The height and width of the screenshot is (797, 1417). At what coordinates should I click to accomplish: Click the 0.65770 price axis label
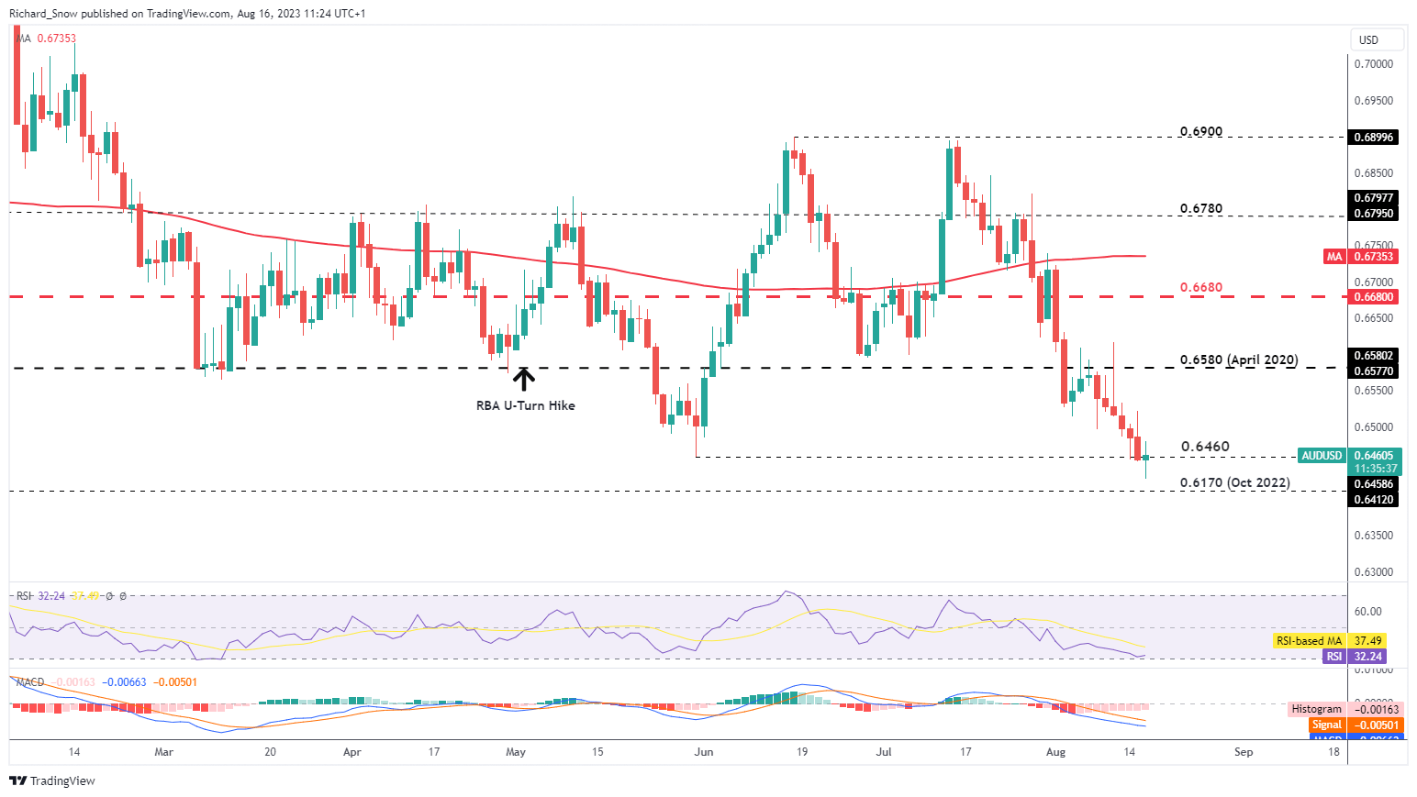click(1374, 371)
